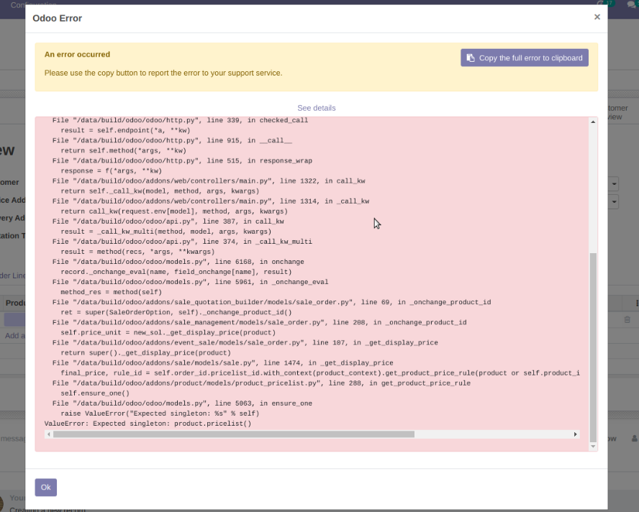Close the Odoo Error dialog with X
The image size is (639, 512).
click(597, 17)
